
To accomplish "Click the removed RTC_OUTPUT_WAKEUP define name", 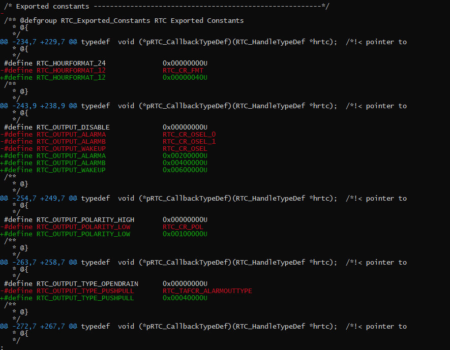I will point(71,148).
